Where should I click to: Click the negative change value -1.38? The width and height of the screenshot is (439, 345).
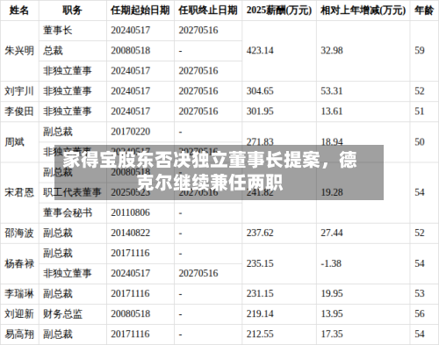(x=331, y=263)
